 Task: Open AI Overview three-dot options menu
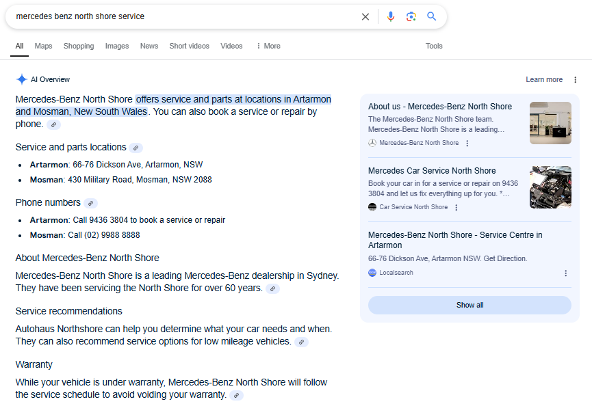[x=576, y=79]
